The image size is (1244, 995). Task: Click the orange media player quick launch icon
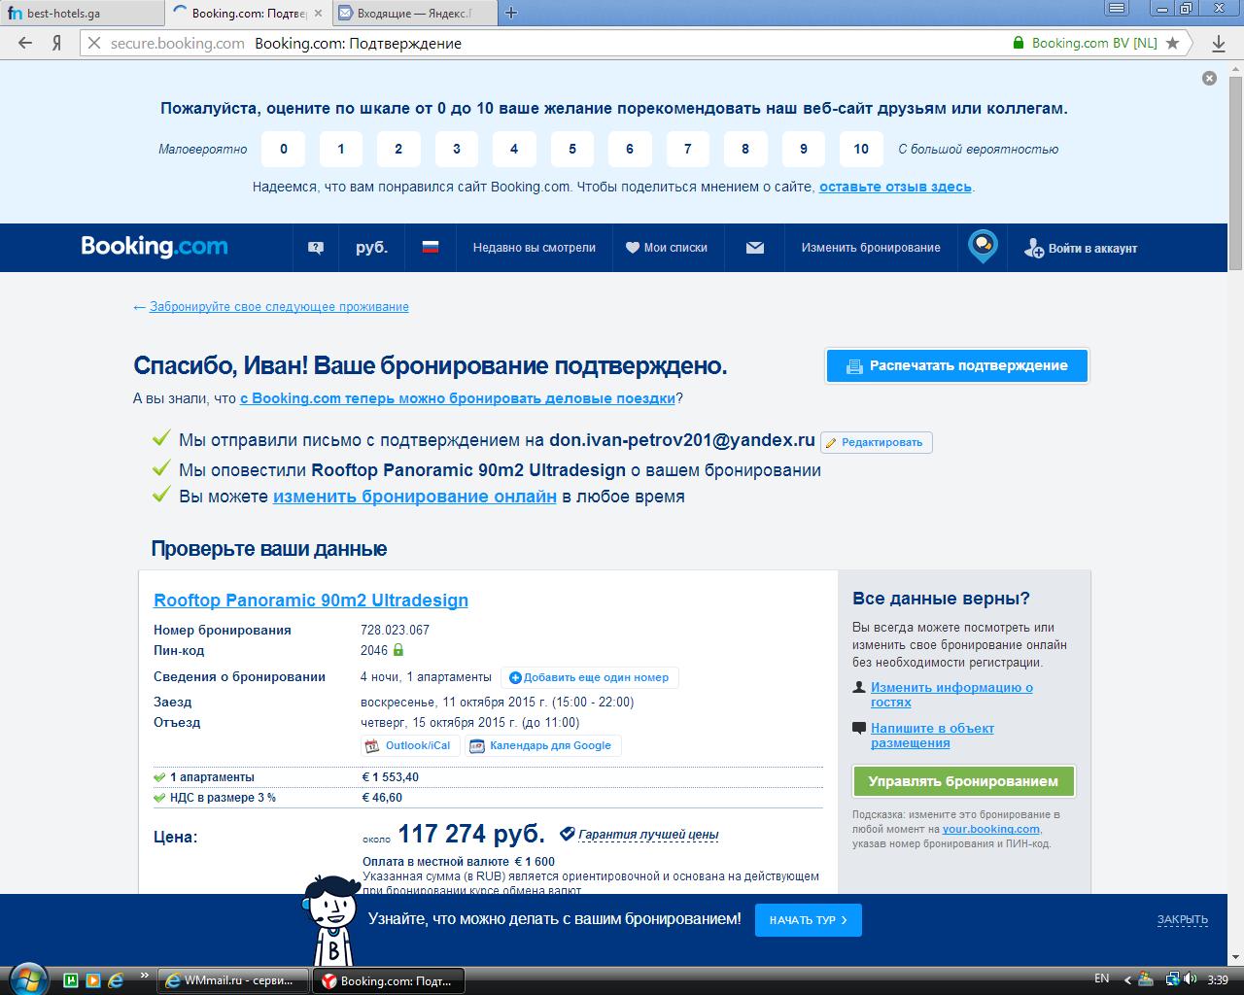93,980
